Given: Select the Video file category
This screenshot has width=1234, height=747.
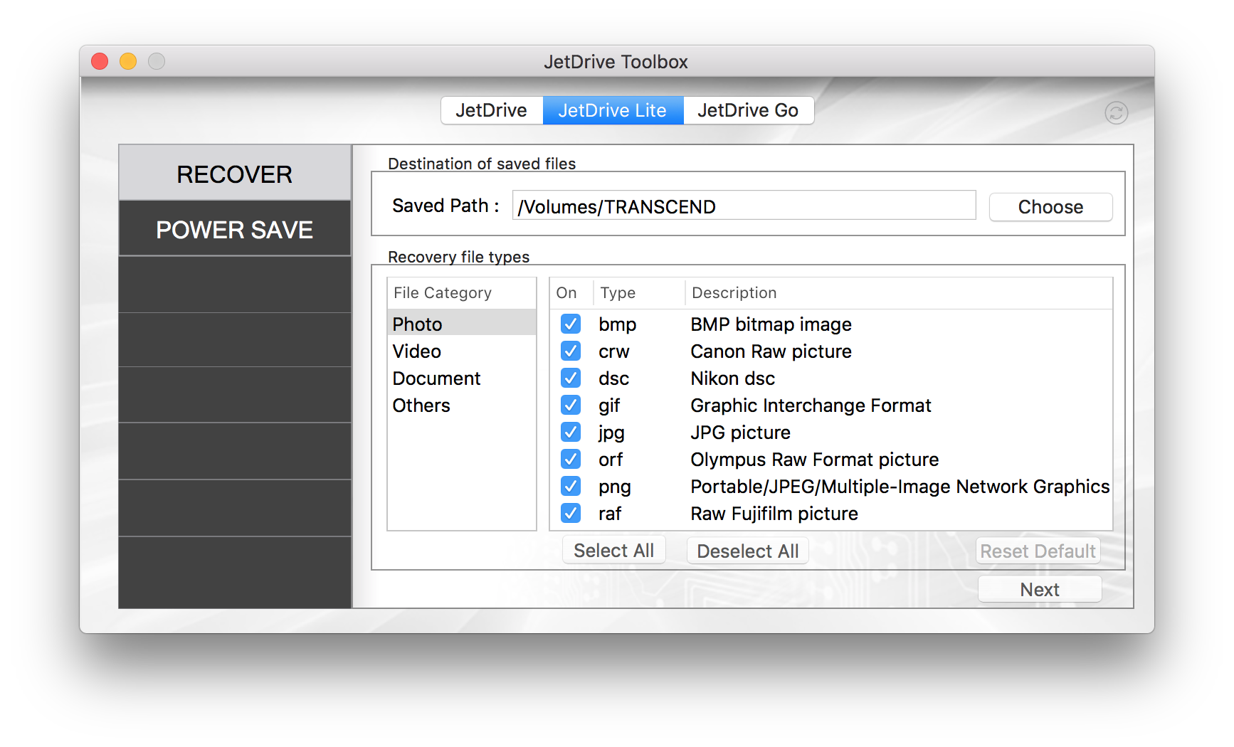Looking at the screenshot, I should click(x=462, y=351).
